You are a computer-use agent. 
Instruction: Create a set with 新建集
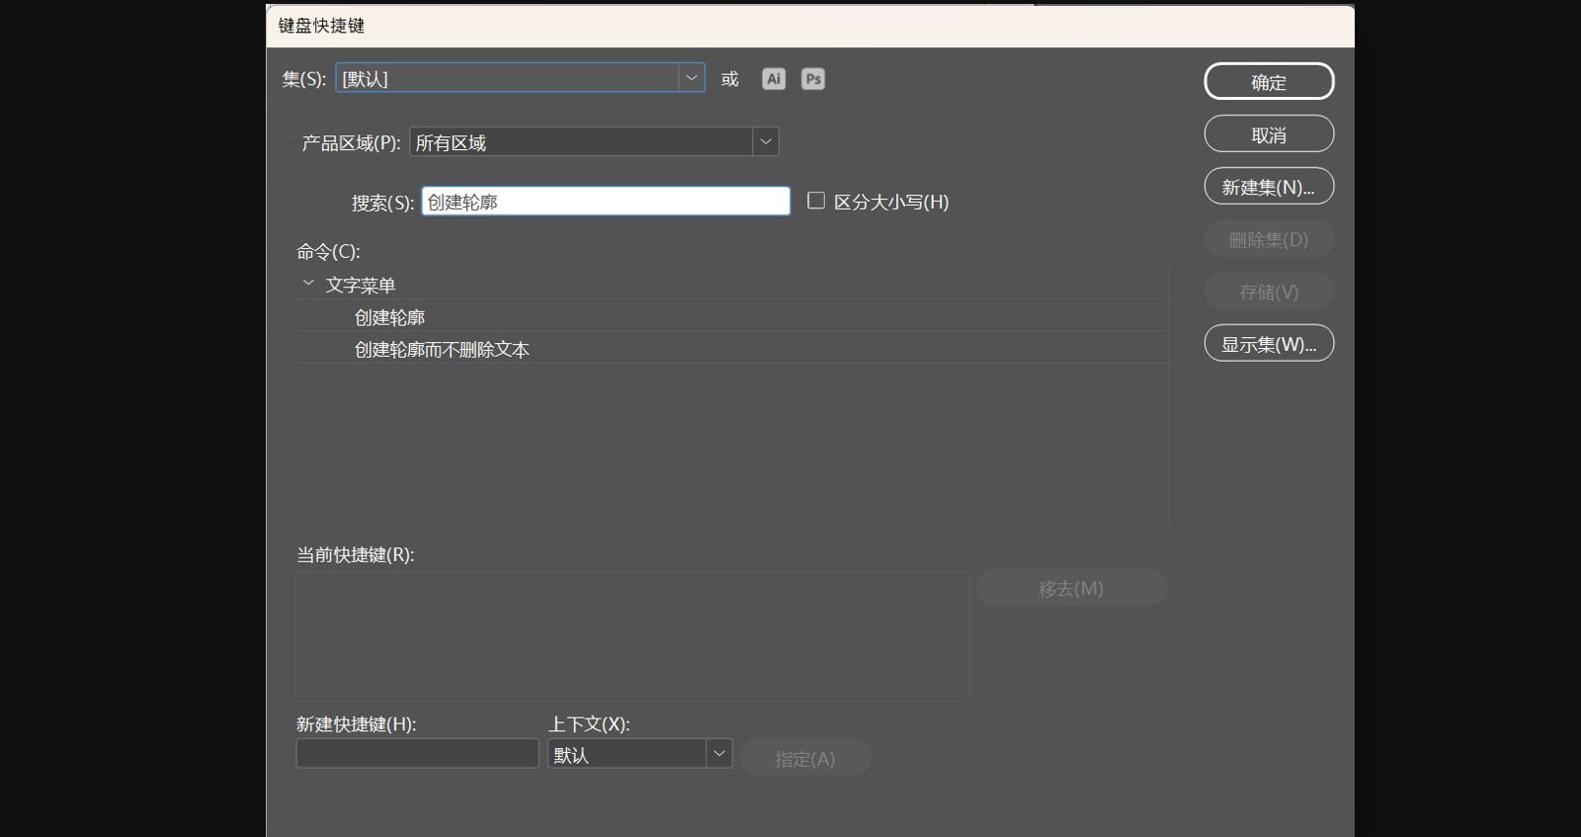click(x=1269, y=187)
